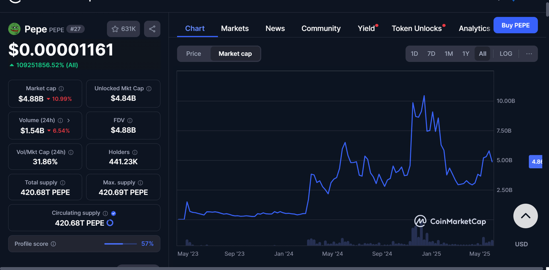Open Holders info icon
This screenshot has width=549, height=270.
click(x=135, y=152)
